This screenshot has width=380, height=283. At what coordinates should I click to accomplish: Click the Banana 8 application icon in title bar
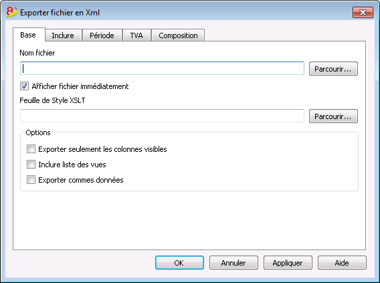(11, 12)
